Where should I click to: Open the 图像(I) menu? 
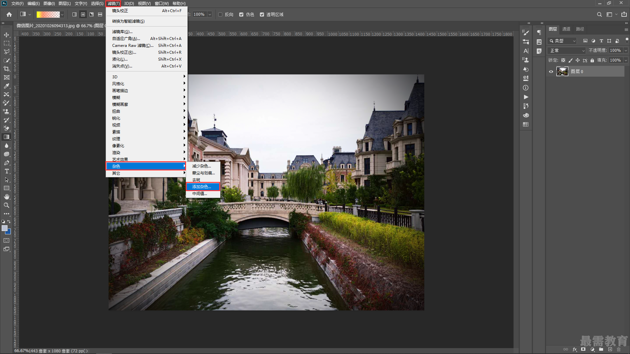(49, 4)
